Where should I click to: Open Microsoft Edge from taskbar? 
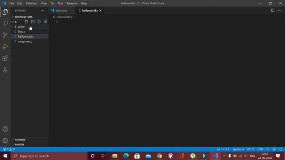tap(126, 156)
